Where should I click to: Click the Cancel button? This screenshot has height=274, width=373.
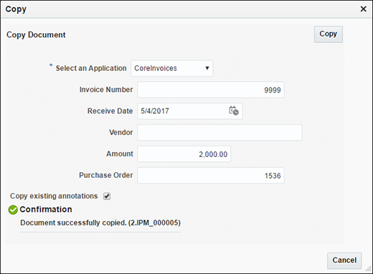344,260
